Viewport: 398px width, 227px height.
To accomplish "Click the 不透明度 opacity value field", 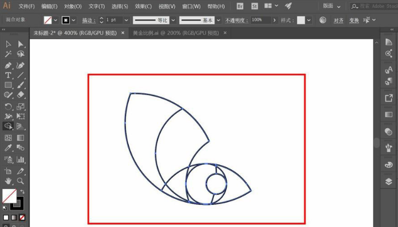I will tap(261, 20).
